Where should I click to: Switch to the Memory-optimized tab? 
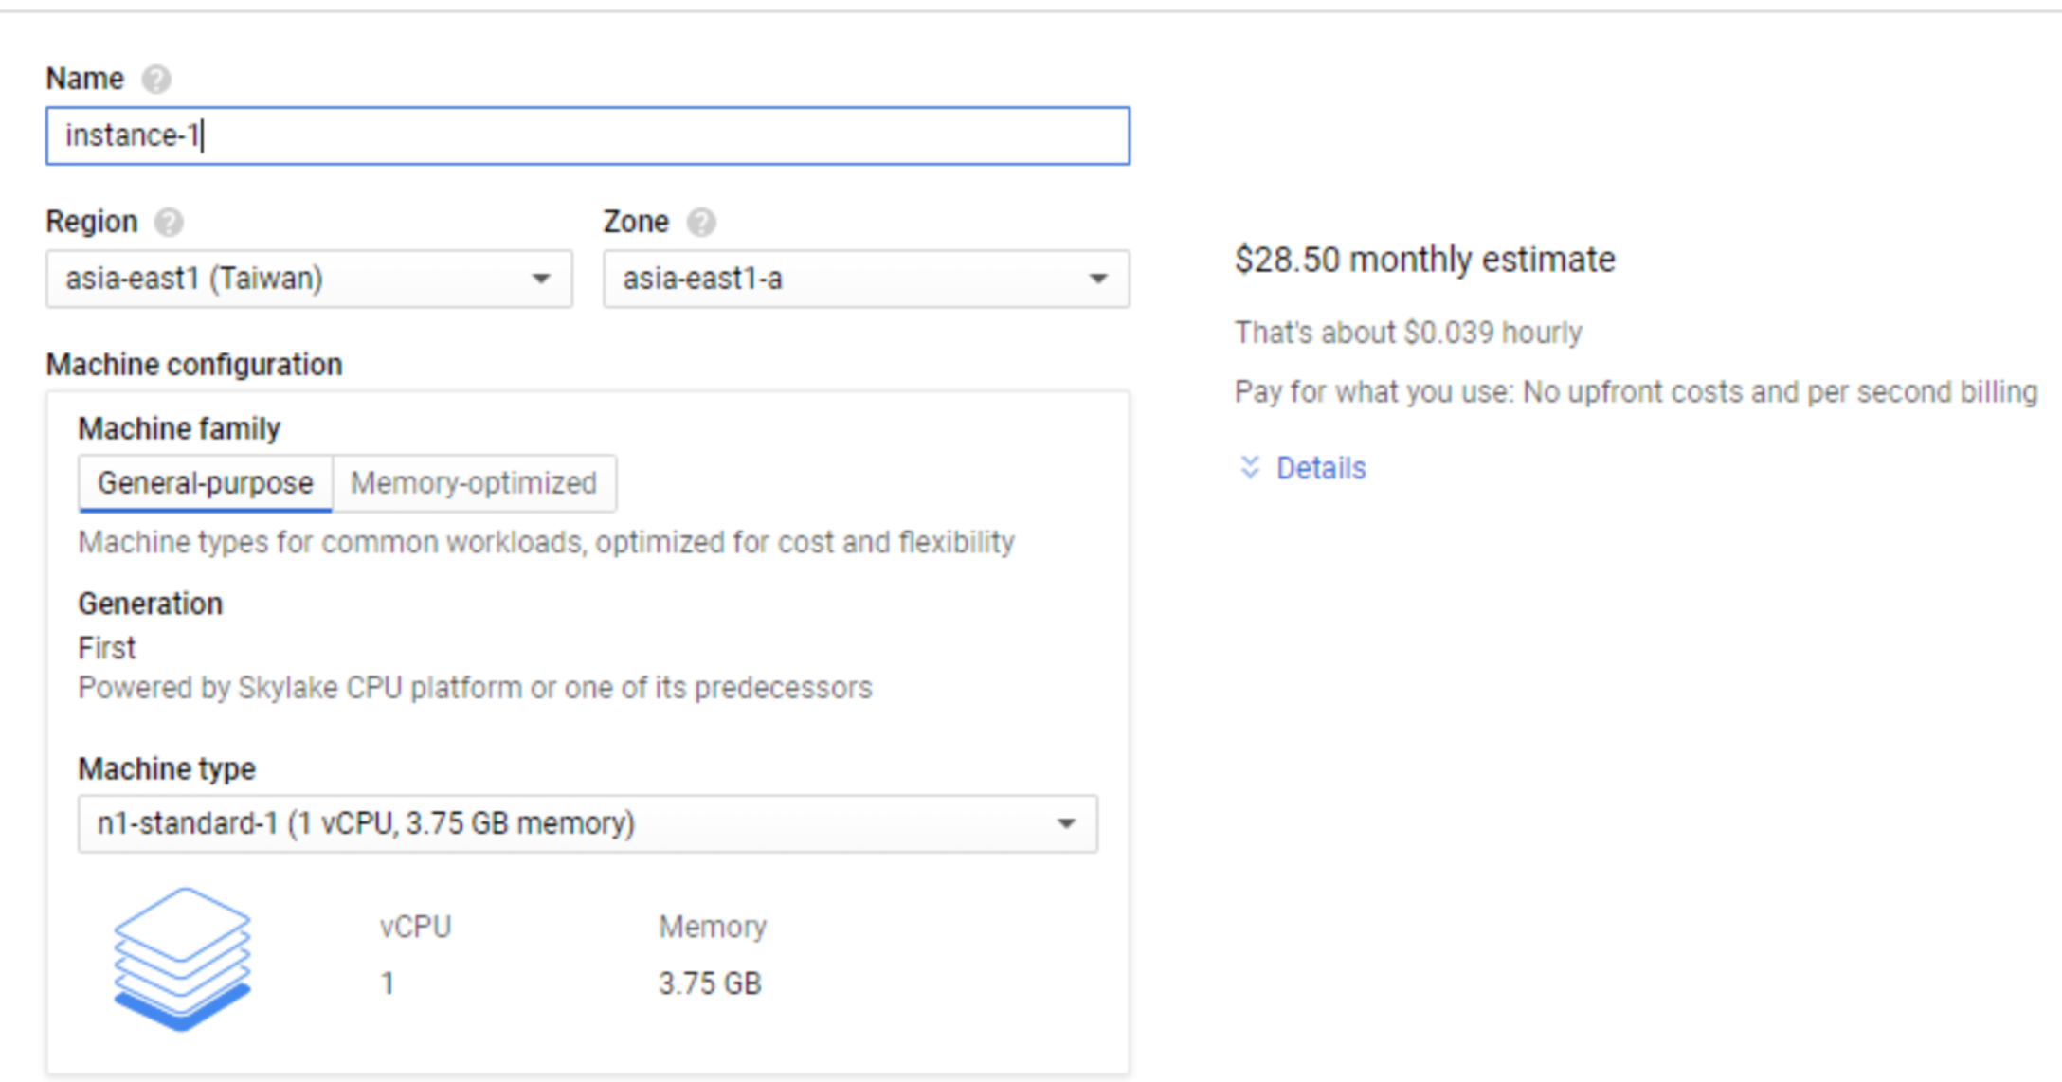click(x=474, y=483)
